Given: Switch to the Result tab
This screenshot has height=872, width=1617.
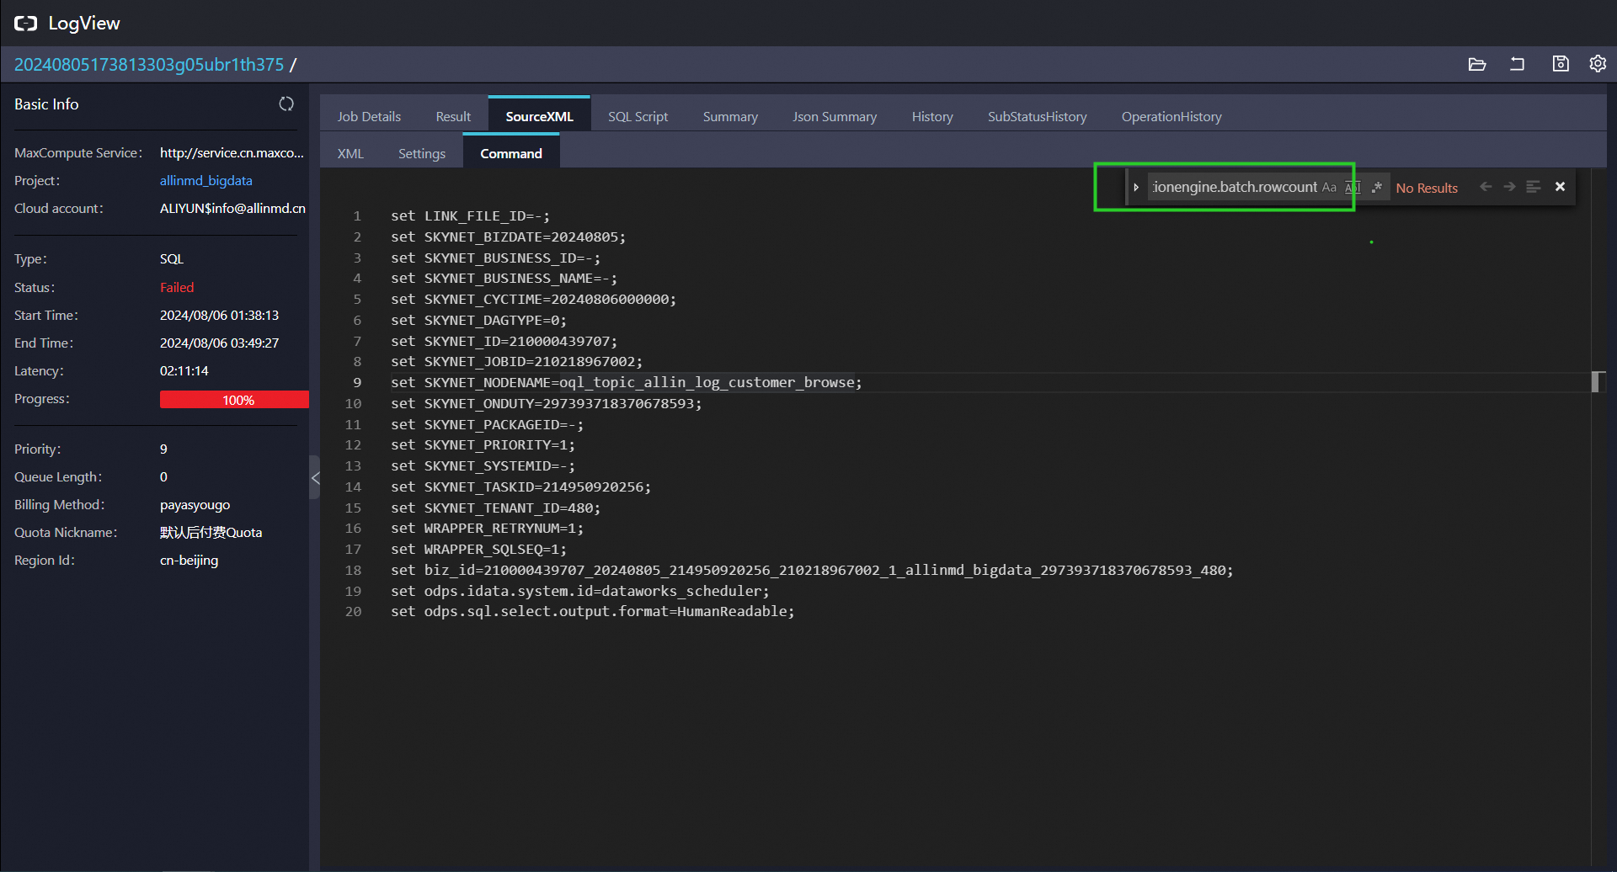Looking at the screenshot, I should pos(453,116).
